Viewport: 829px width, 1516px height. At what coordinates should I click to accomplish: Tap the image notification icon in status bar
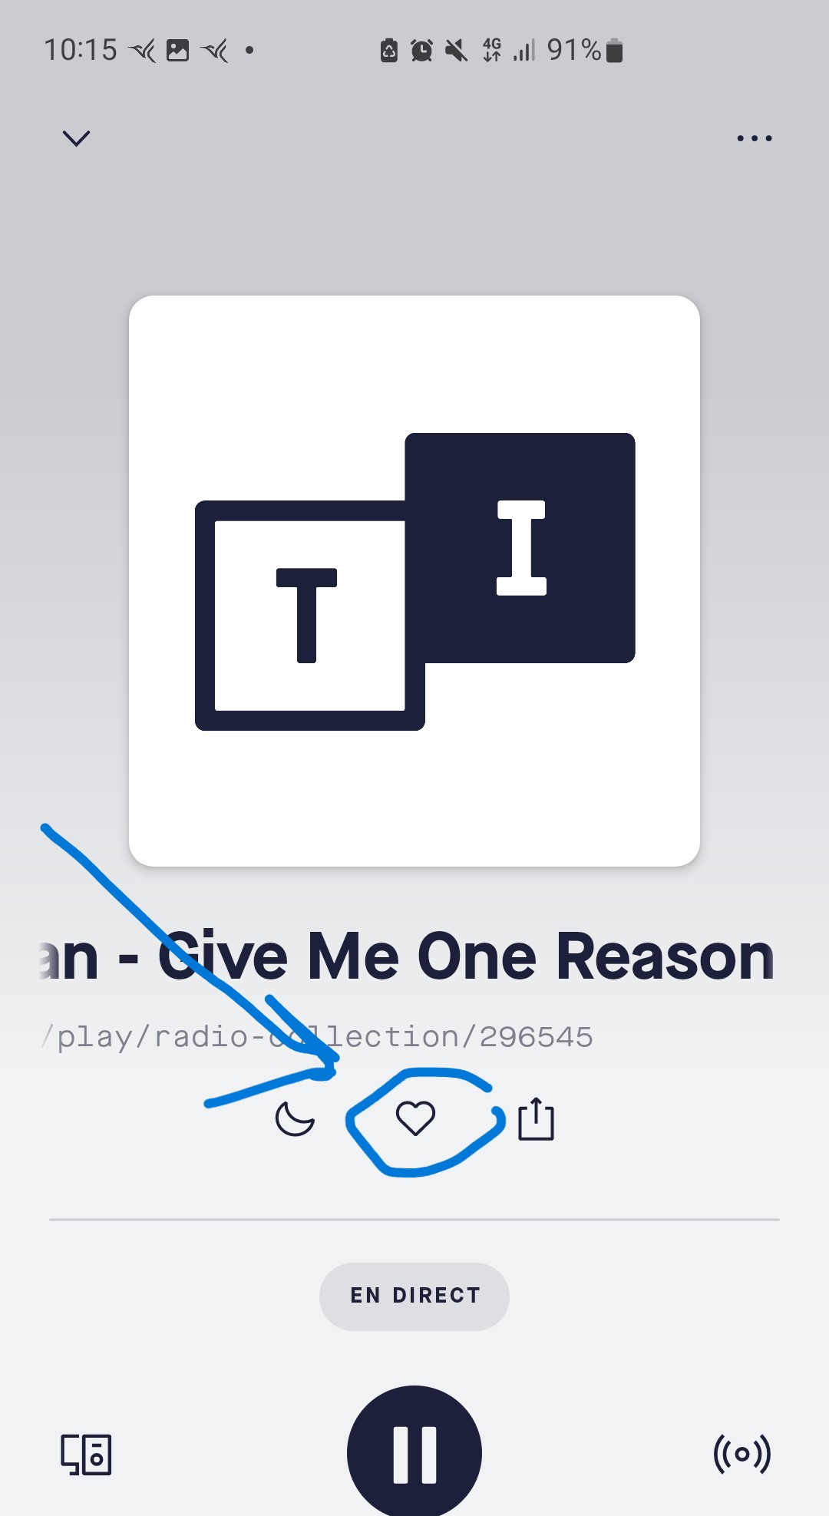177,51
